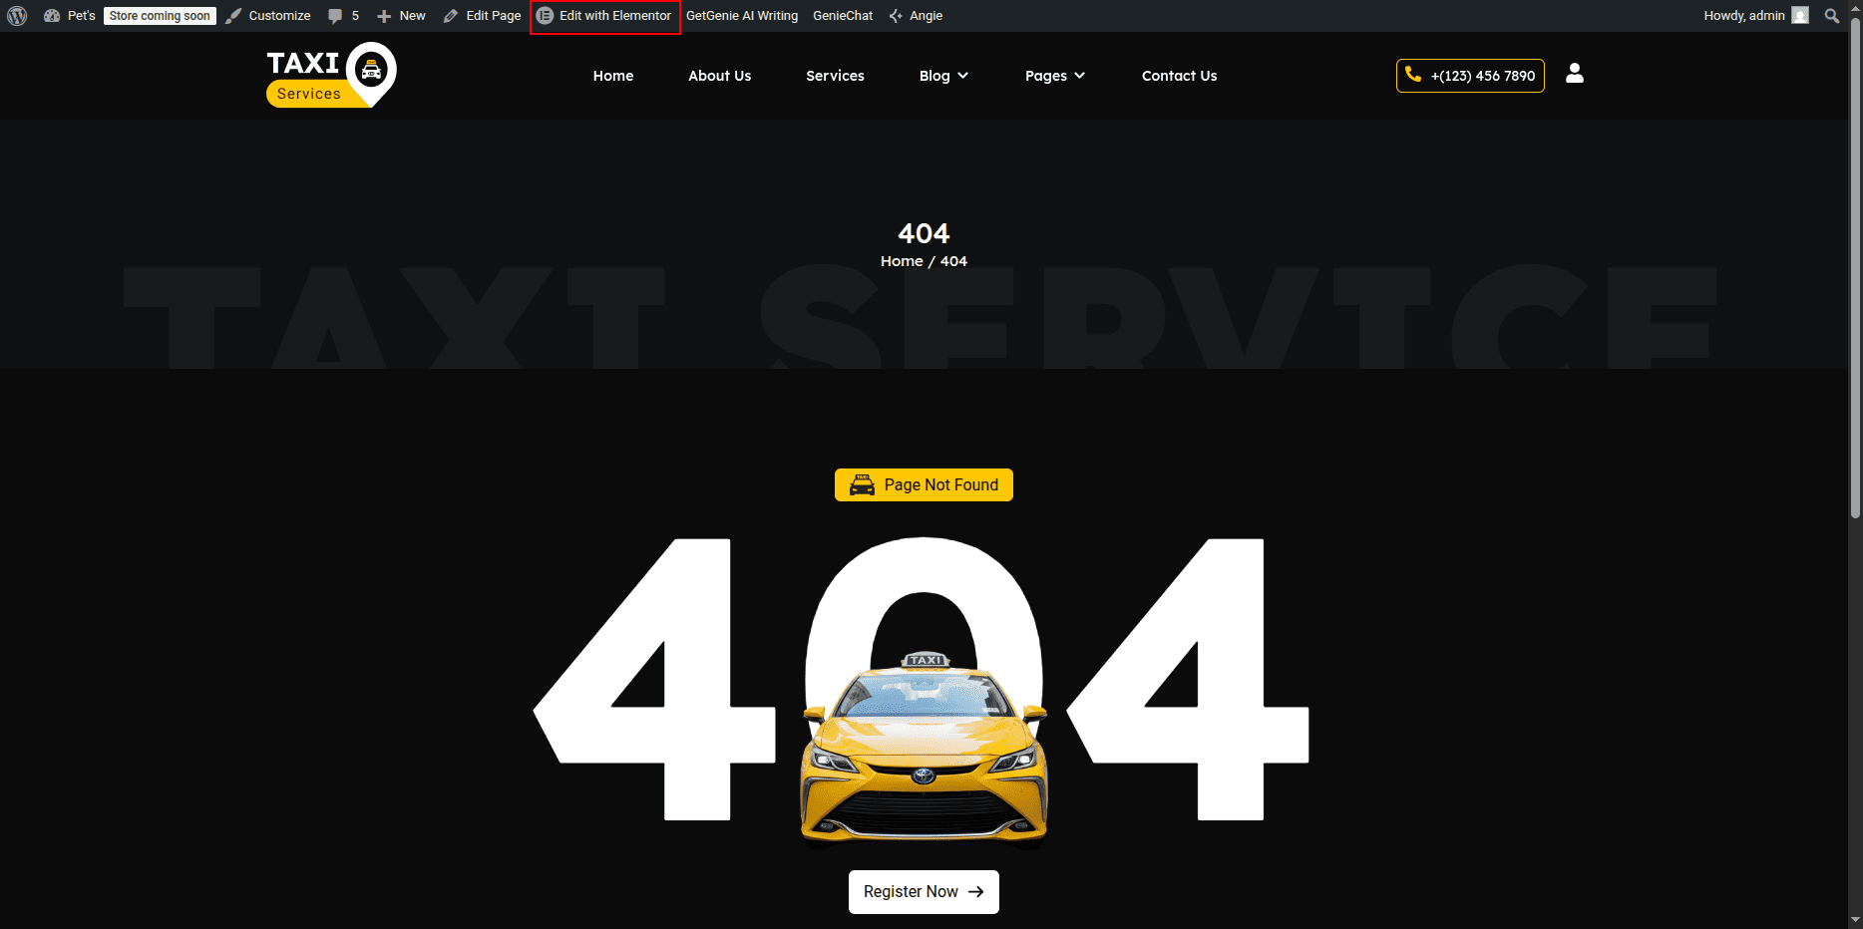The image size is (1863, 929).
Task: Click the +(123) 456 7890 phone button
Action: [1470, 76]
